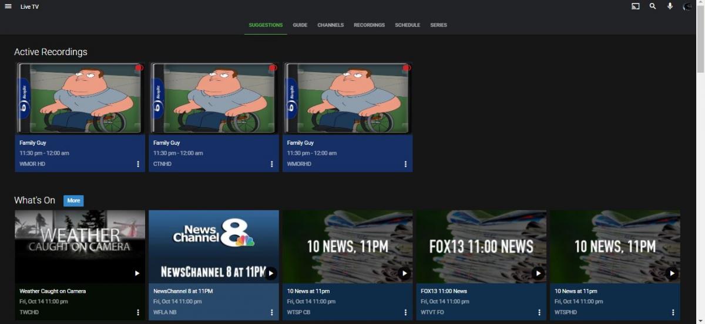Click the What's On heading
This screenshot has height=324, width=705.
pos(35,200)
